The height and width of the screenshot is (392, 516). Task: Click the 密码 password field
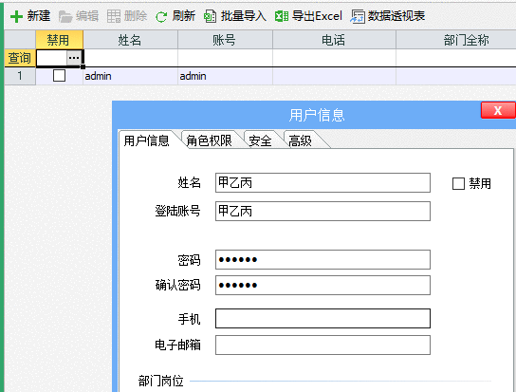click(x=322, y=259)
